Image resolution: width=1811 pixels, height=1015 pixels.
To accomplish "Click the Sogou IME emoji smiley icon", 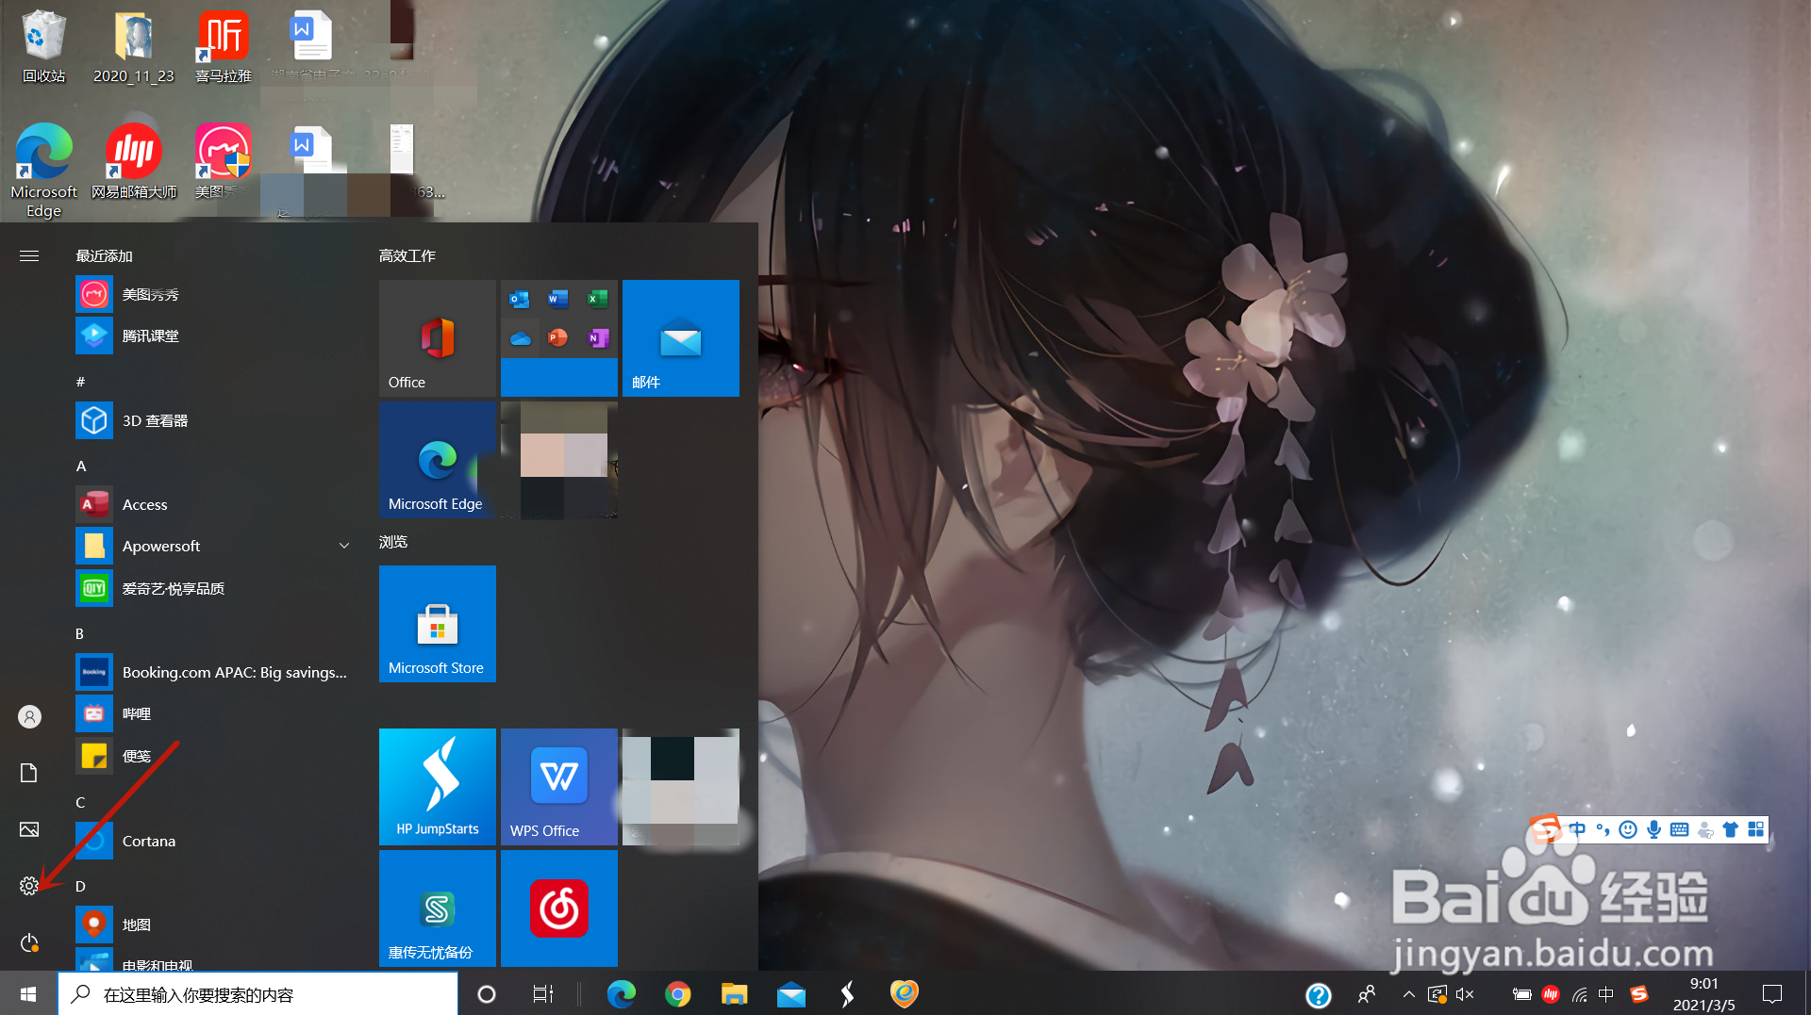I will [x=1628, y=829].
